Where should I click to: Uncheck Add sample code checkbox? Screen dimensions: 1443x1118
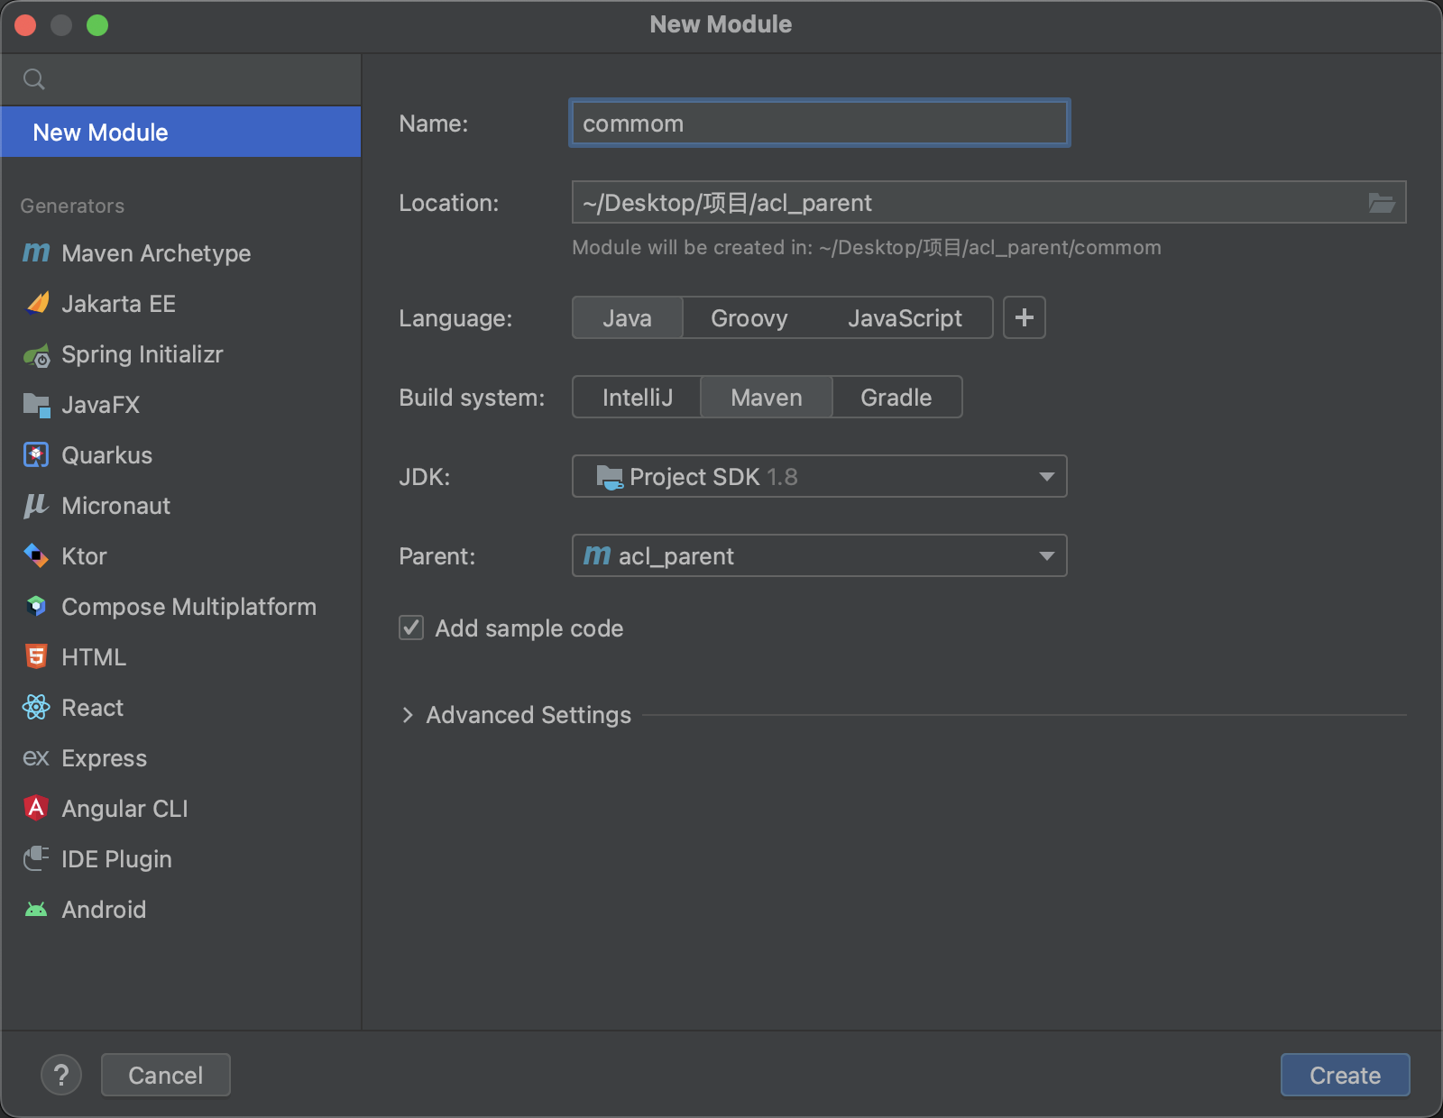point(411,628)
